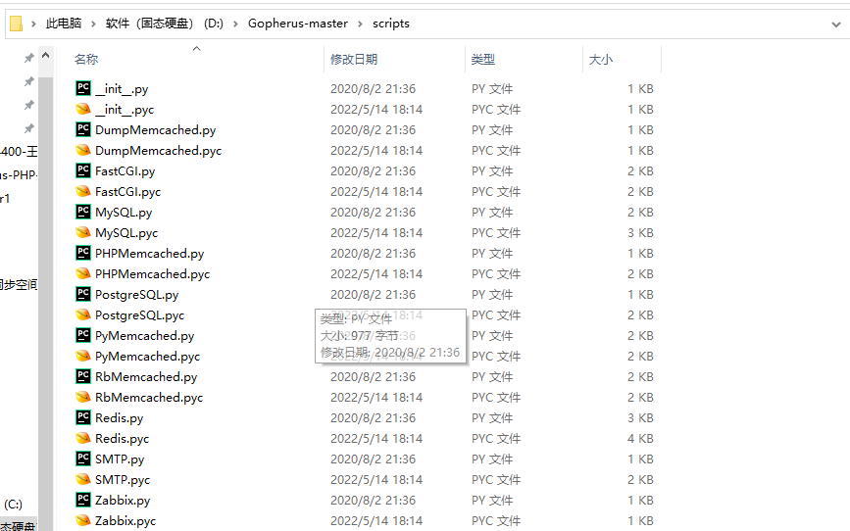Image resolution: width=850 pixels, height=531 pixels.
Task: Select the file named FastCGI.py
Action: pyautogui.click(x=125, y=171)
